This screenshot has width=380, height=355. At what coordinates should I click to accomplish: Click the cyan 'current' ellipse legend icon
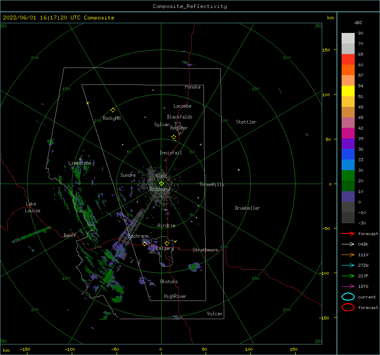[348, 297]
